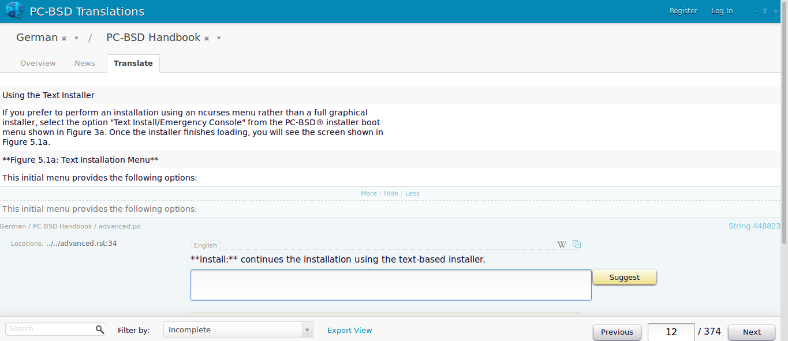Show Less context rows
The width and height of the screenshot is (788, 341).
click(412, 194)
